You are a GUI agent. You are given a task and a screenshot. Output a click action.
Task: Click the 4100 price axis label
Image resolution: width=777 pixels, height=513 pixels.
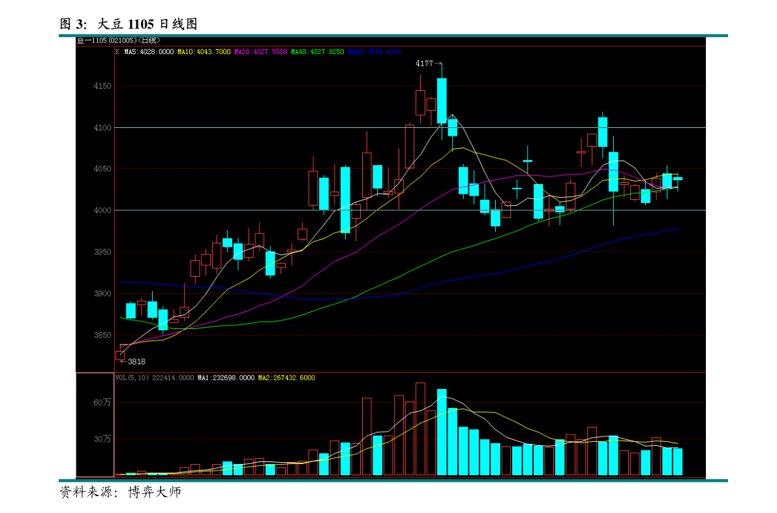(x=102, y=128)
